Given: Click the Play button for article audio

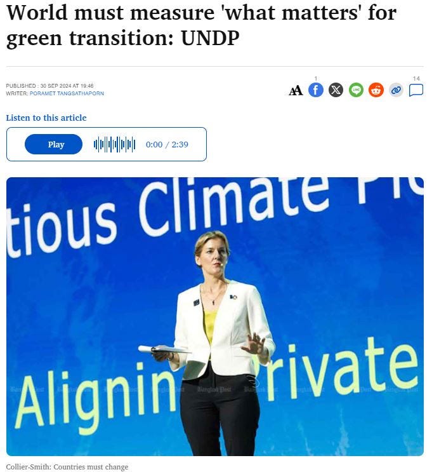Looking at the screenshot, I should point(53,144).
